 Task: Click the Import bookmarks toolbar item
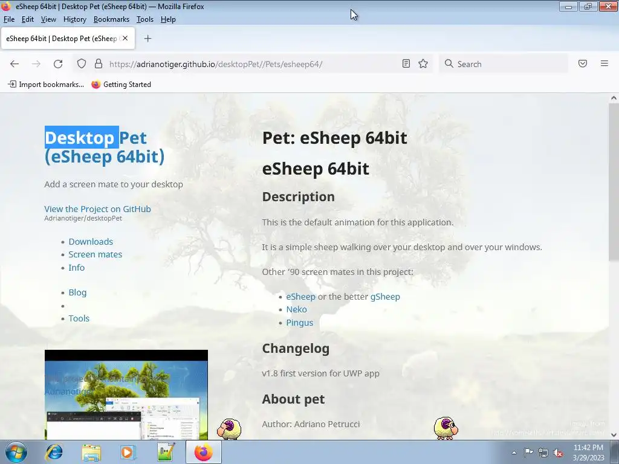click(46, 85)
